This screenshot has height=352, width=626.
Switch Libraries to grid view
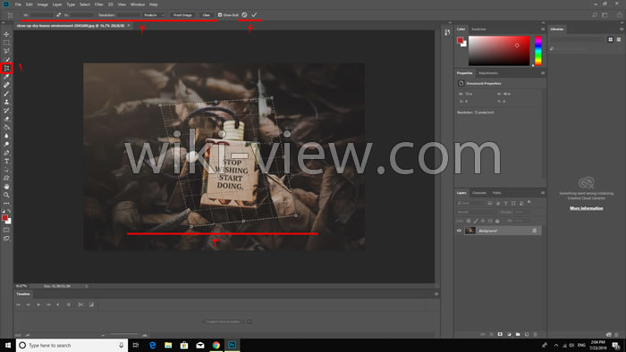[611, 39]
